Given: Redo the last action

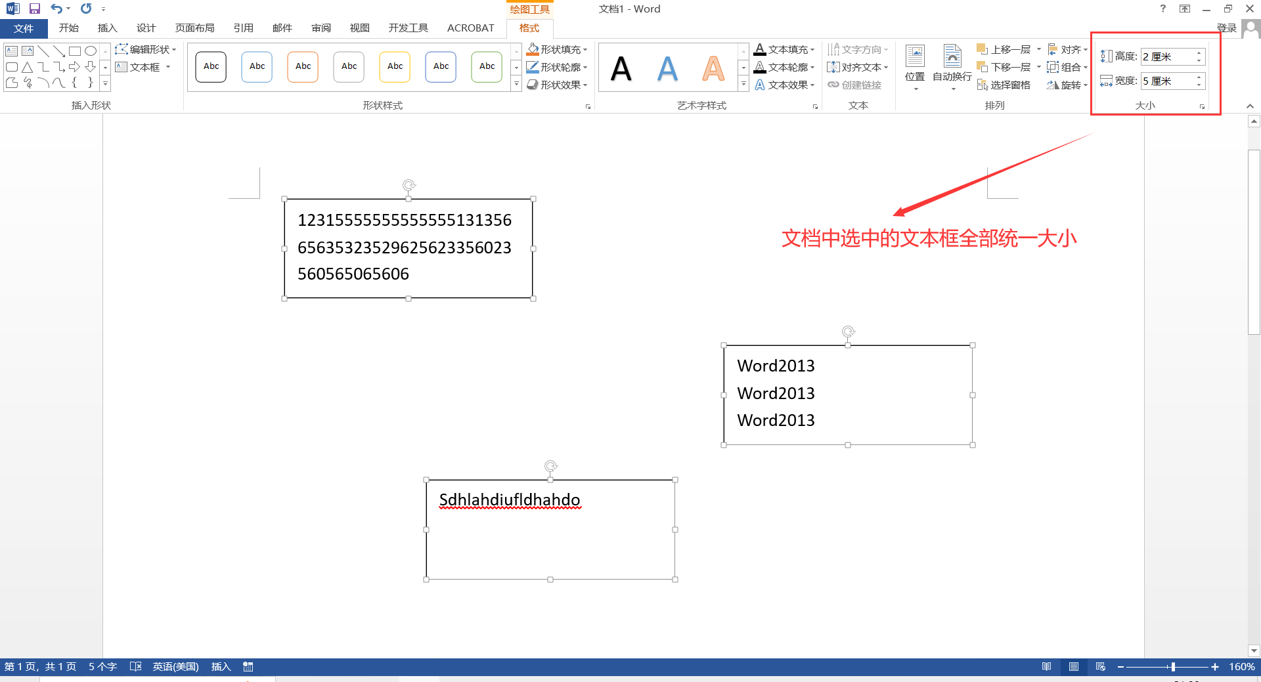Looking at the screenshot, I should (86, 9).
